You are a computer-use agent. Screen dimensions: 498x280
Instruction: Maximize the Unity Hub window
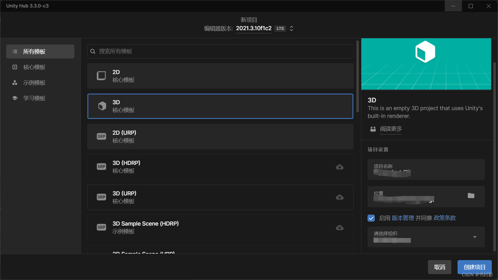pos(471,6)
